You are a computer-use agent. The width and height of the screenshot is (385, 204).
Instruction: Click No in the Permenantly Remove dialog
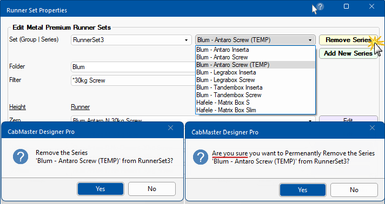pyautogui.click(x=354, y=190)
